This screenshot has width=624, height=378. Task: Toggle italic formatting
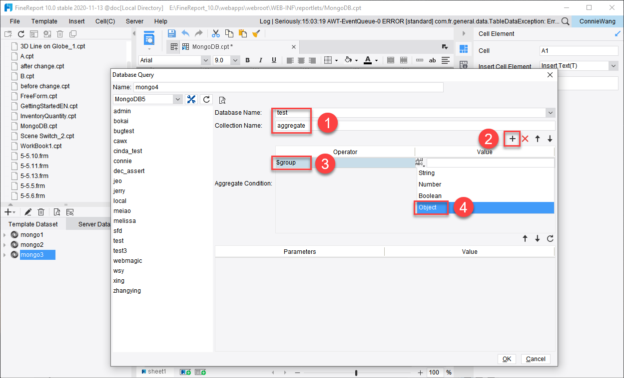[260, 60]
